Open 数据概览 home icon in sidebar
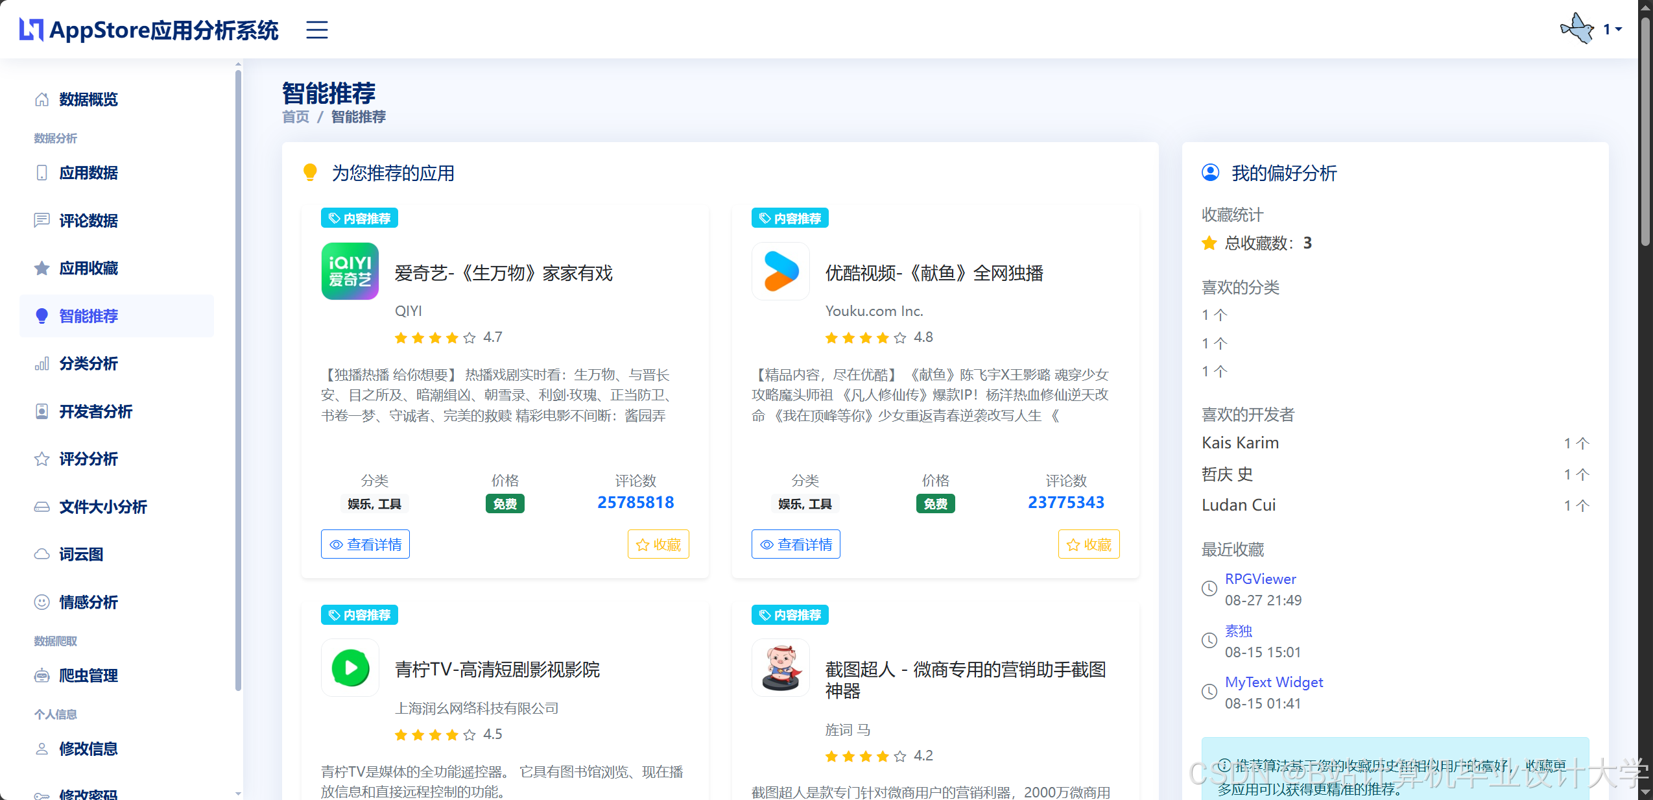Image resolution: width=1653 pixels, height=800 pixels. [x=42, y=99]
